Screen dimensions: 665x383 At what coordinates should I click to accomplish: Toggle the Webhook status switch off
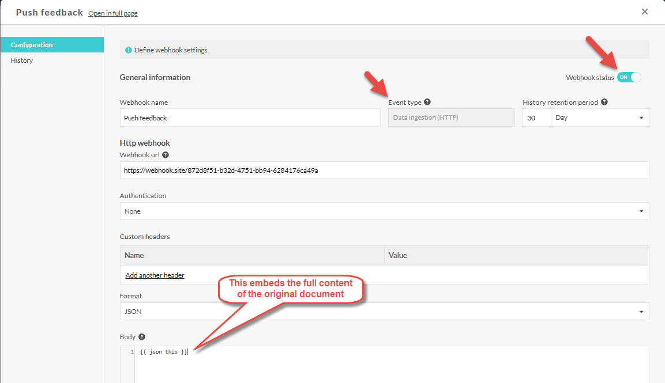pos(629,77)
